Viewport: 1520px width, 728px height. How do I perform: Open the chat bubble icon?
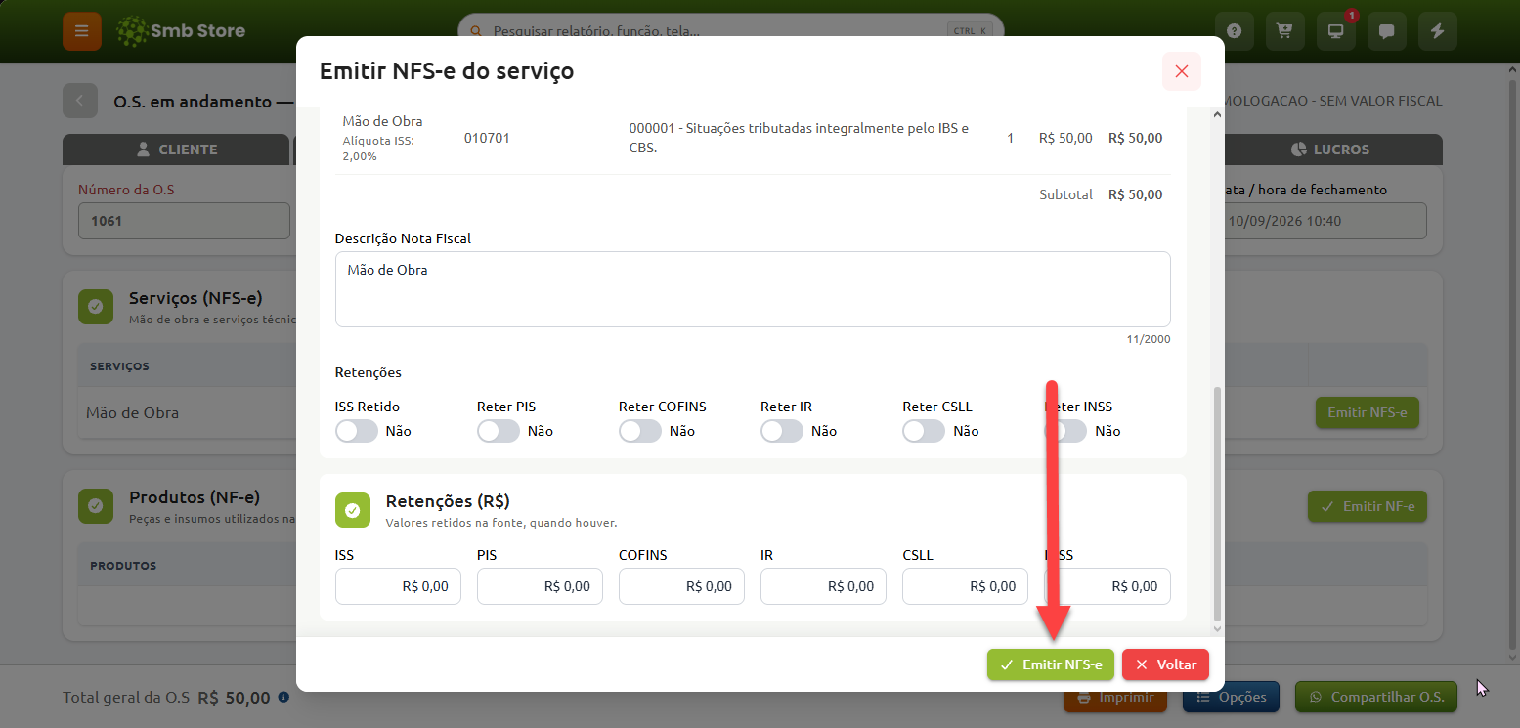click(1386, 31)
